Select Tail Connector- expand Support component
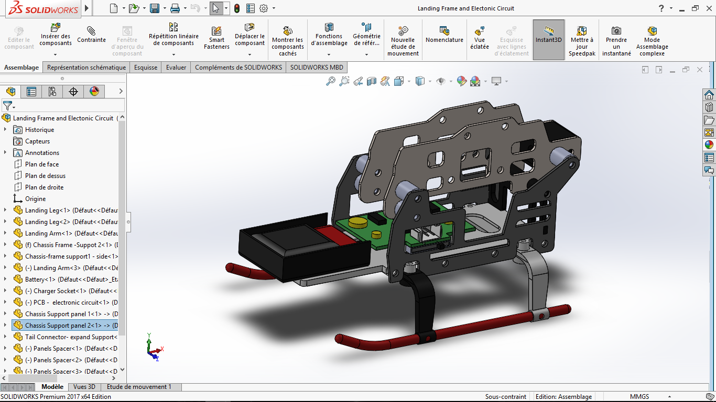This screenshot has height=402, width=716. click(x=71, y=337)
